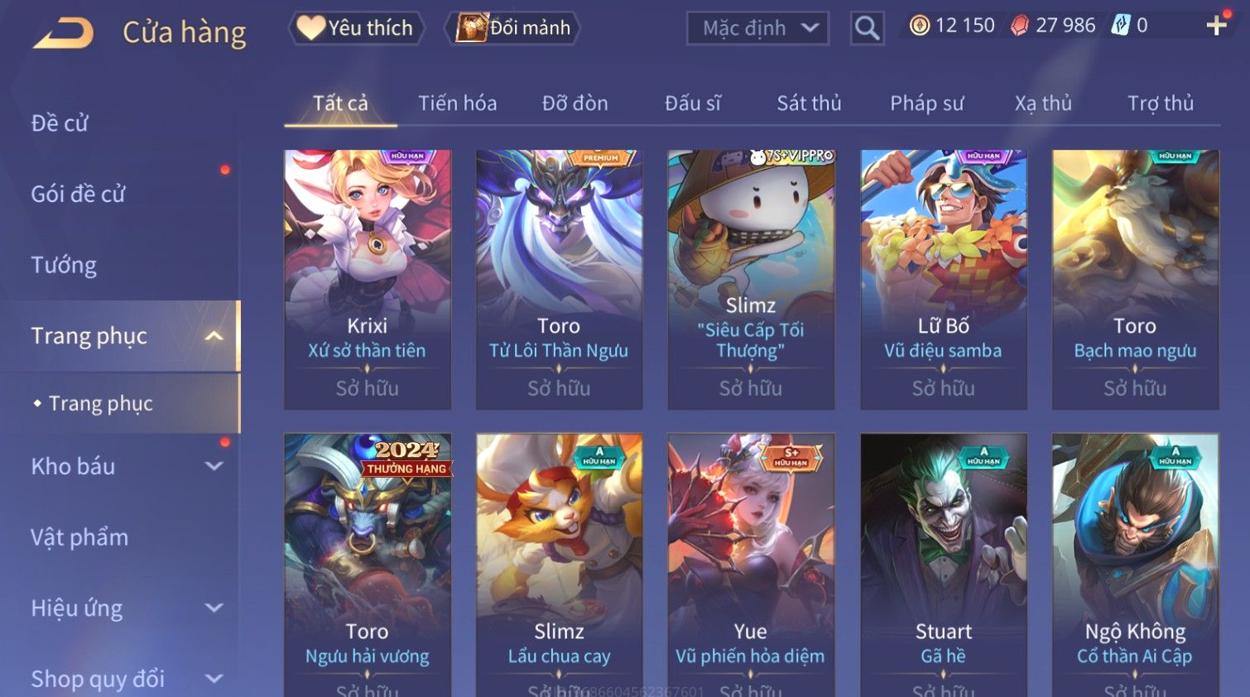Click the gold coin currency icon
The height and width of the screenshot is (697, 1250).
[919, 26]
